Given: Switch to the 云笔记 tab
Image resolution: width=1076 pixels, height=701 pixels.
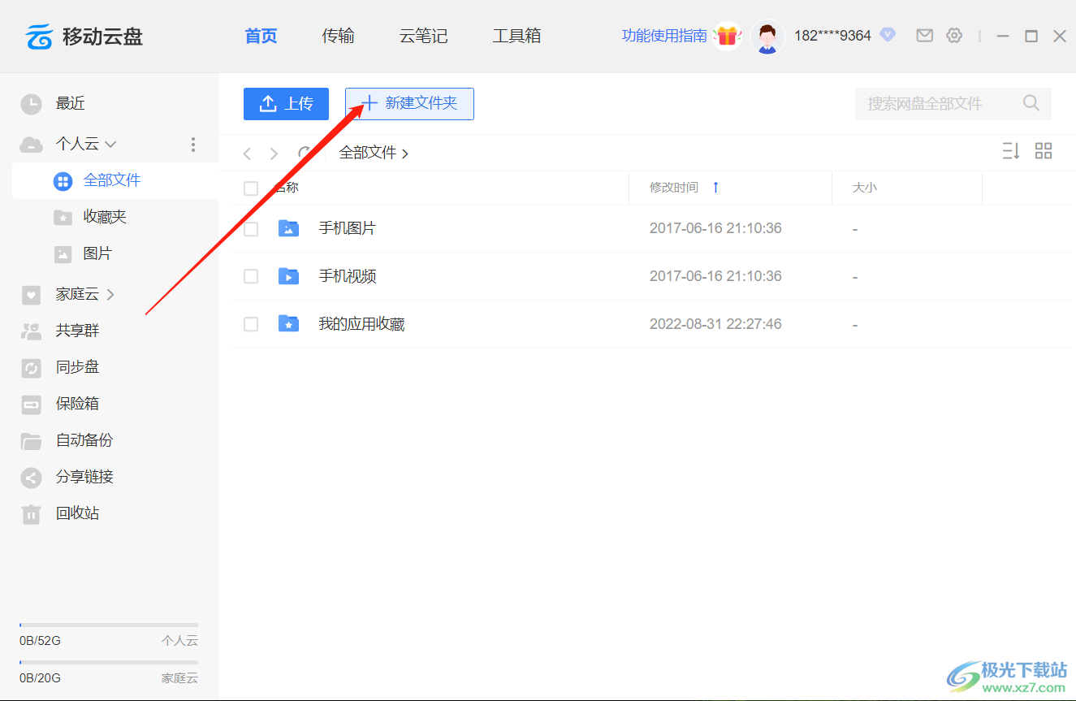Looking at the screenshot, I should pyautogui.click(x=423, y=36).
